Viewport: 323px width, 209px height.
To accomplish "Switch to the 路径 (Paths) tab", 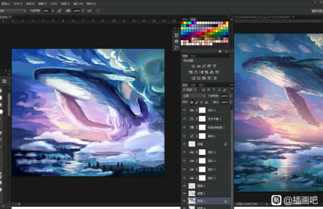I will click(x=202, y=85).
